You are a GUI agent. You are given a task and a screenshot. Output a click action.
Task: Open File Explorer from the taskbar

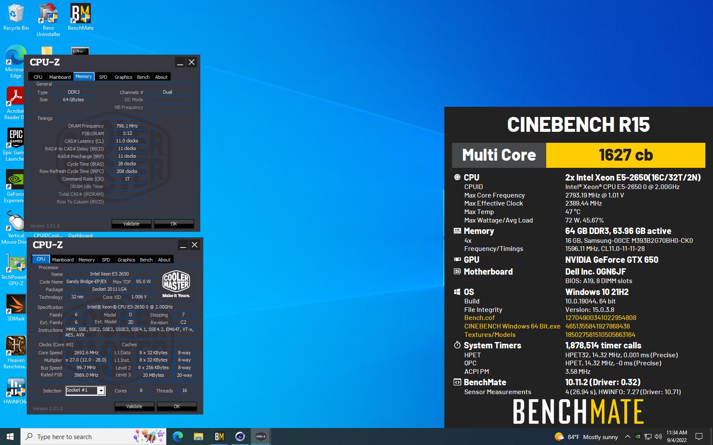point(198,437)
